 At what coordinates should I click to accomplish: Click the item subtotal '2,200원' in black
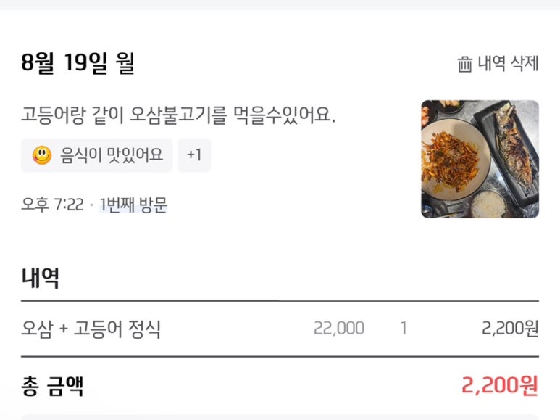[x=510, y=329]
